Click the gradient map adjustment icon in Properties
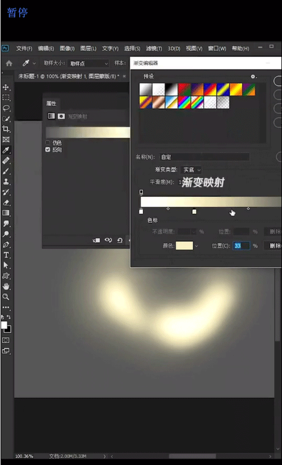The width and height of the screenshot is (282, 465). tap(52, 116)
